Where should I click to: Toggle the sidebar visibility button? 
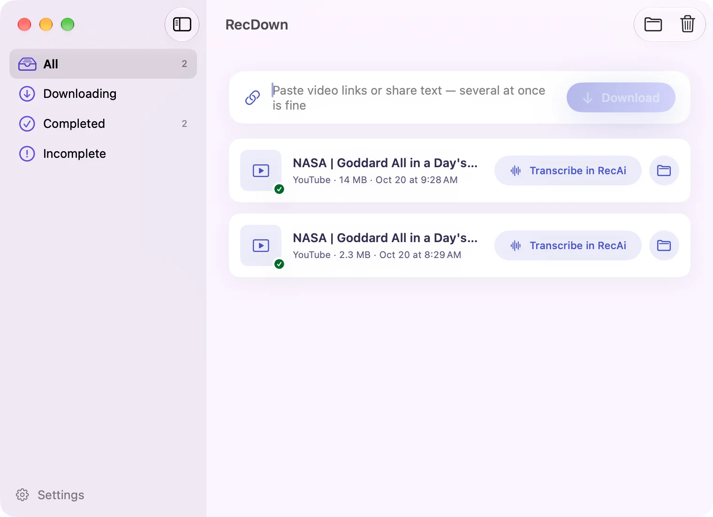point(182,24)
